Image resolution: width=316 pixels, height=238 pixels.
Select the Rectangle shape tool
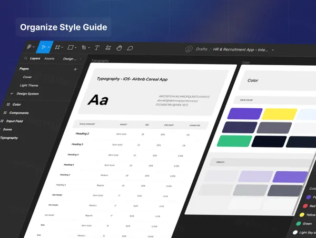click(x=71, y=47)
